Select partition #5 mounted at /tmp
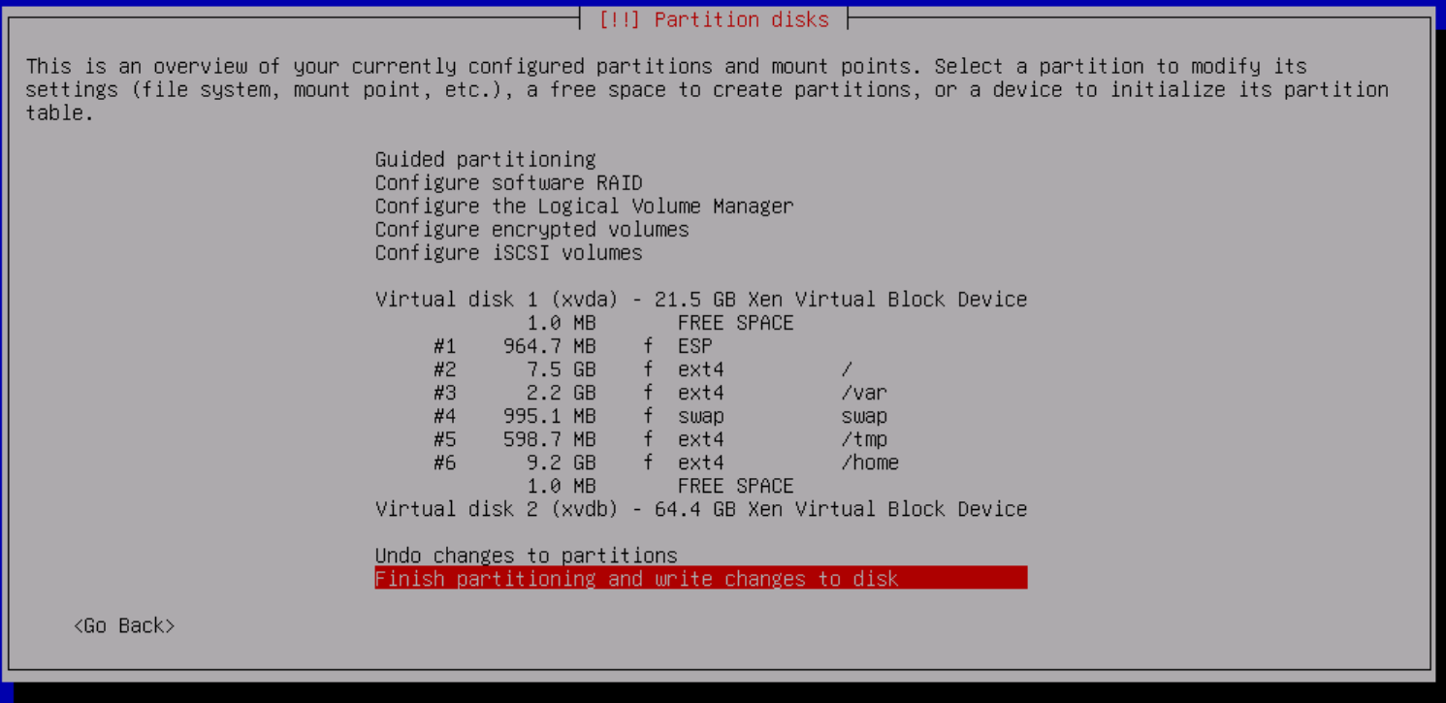 point(659,439)
